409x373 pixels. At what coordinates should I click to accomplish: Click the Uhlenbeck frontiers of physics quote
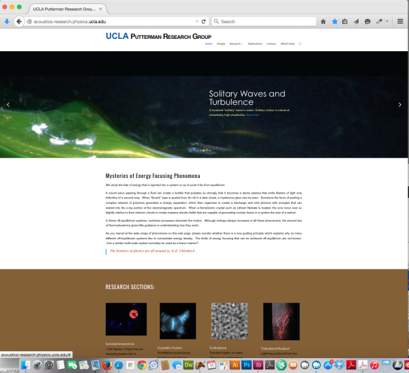[152, 251]
